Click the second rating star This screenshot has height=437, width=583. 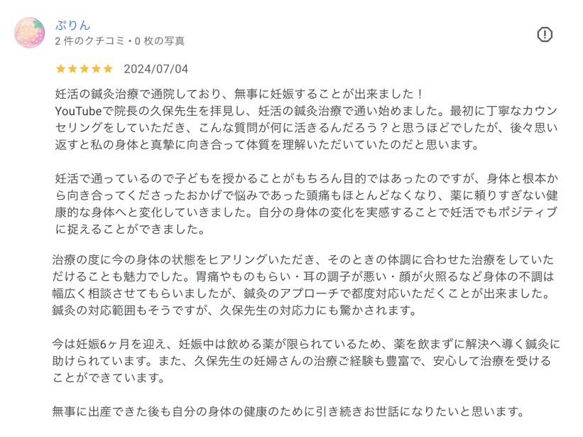[72, 69]
